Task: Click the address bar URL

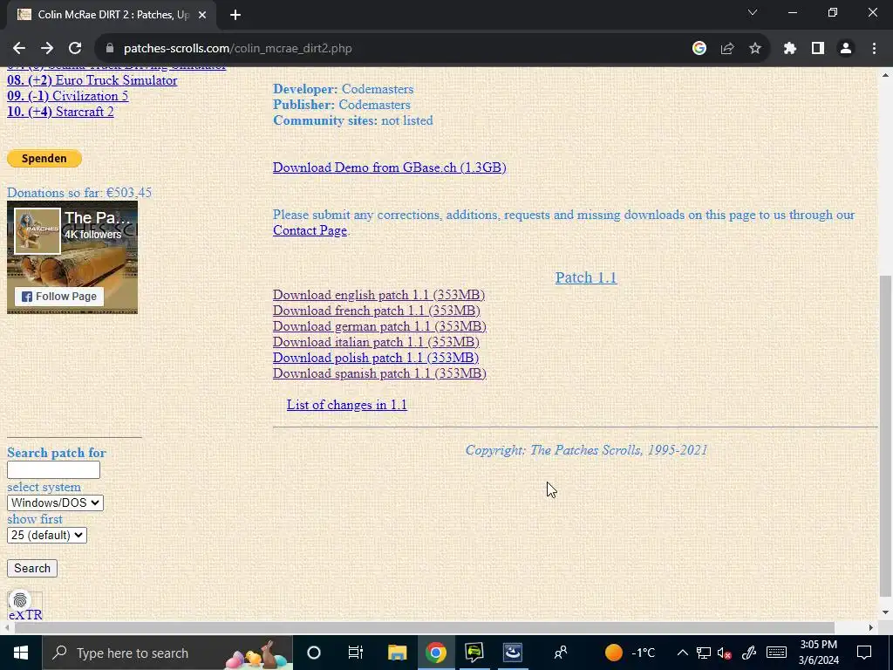Action: (x=237, y=49)
